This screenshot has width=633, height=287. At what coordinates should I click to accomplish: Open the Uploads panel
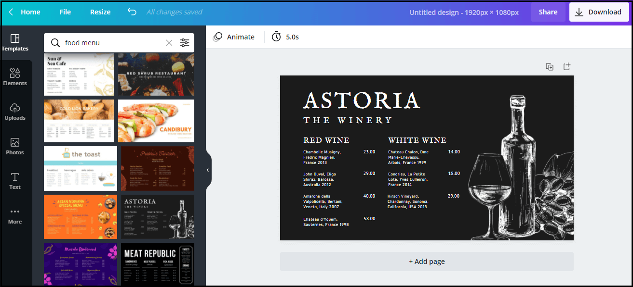point(15,112)
